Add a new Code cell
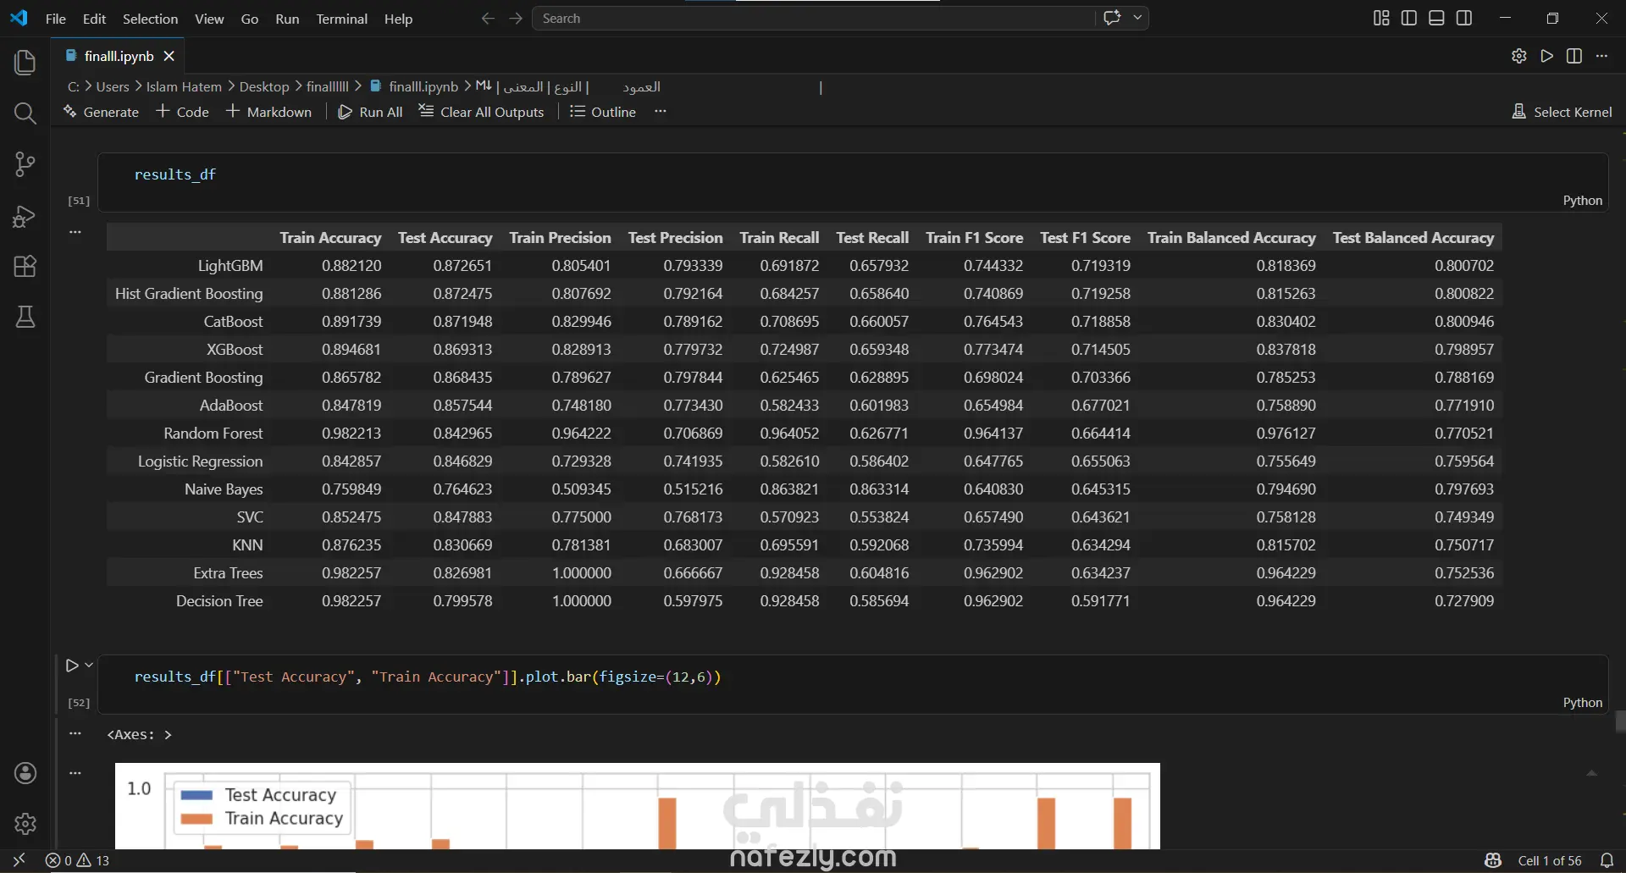Screen dimensions: 1626x873 (x=182, y=112)
